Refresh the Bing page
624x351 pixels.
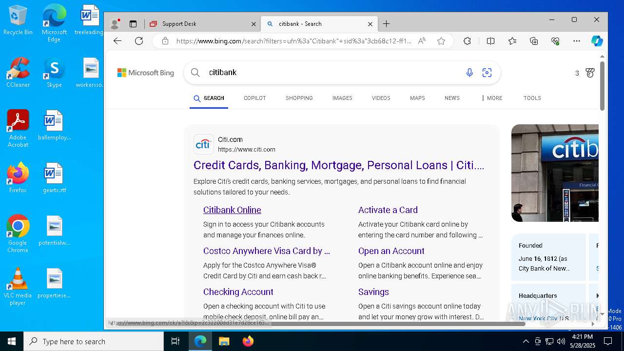click(x=139, y=41)
